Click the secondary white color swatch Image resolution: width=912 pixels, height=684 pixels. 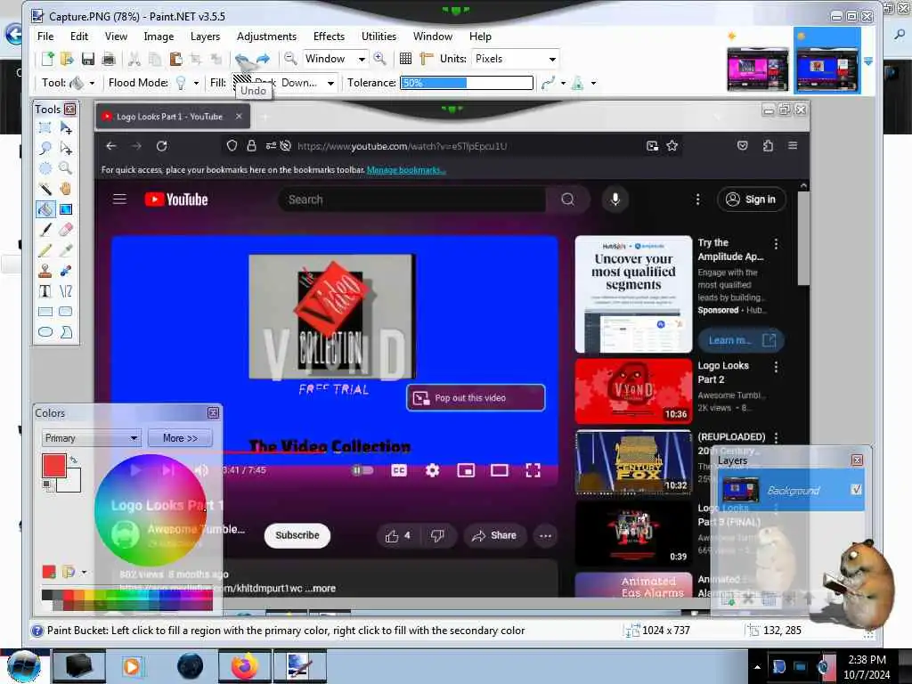[x=74, y=482]
